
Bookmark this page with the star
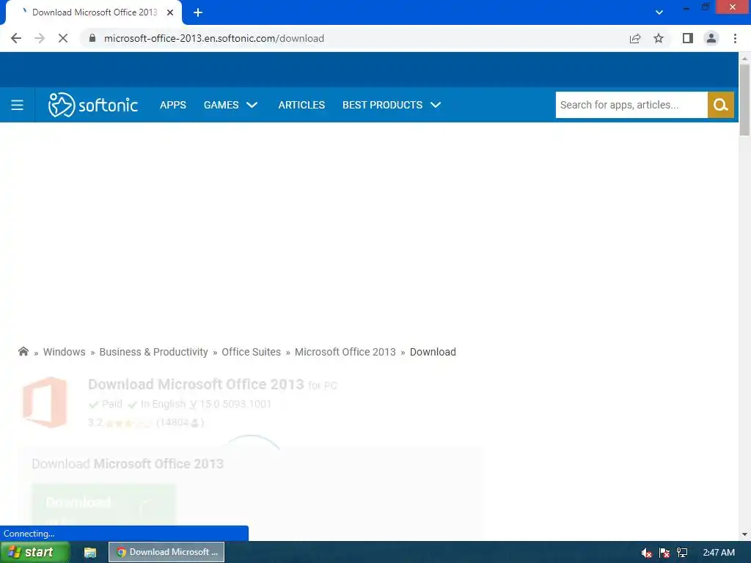point(659,38)
